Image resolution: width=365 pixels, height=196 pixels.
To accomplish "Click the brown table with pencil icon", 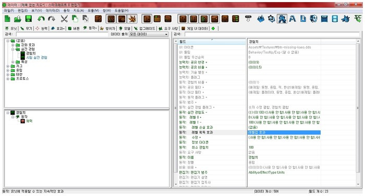I will coord(98,19).
